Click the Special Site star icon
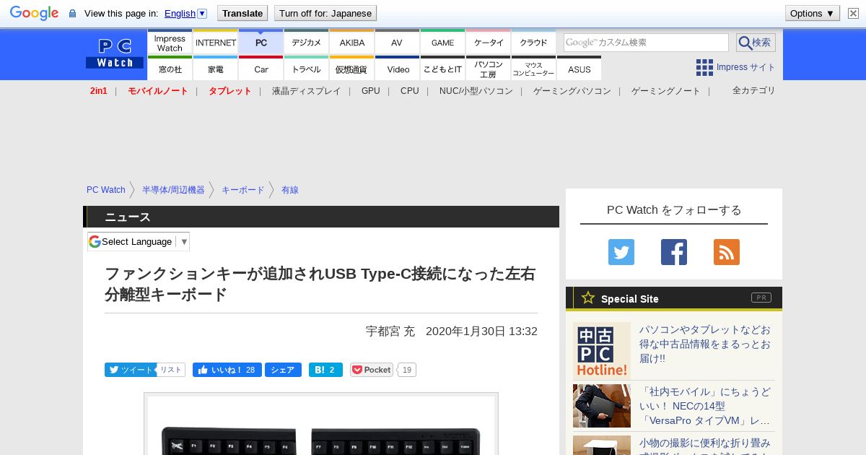This screenshot has width=866, height=455. (588, 298)
